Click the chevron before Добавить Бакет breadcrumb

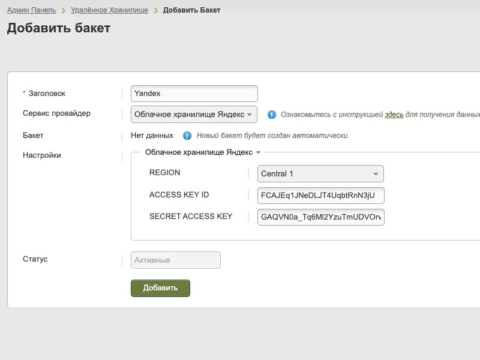155,11
